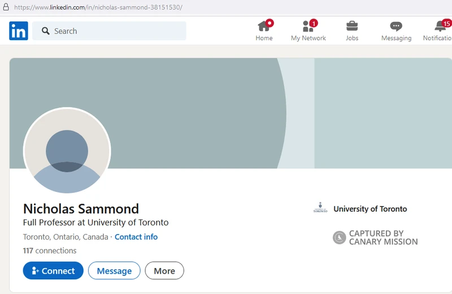Image resolution: width=452 pixels, height=294 pixels.
Task: View the 117 connections link
Action: pyautogui.click(x=50, y=251)
